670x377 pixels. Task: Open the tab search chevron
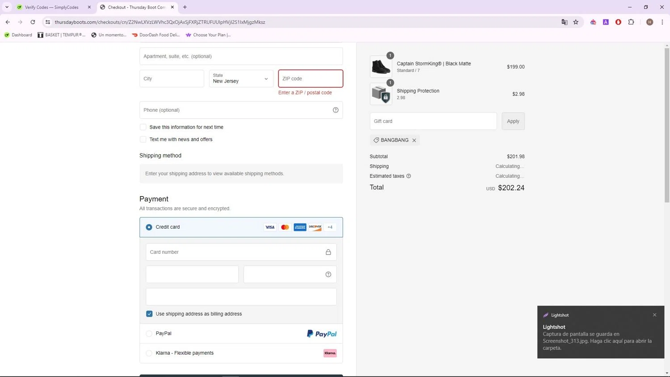tap(7, 7)
